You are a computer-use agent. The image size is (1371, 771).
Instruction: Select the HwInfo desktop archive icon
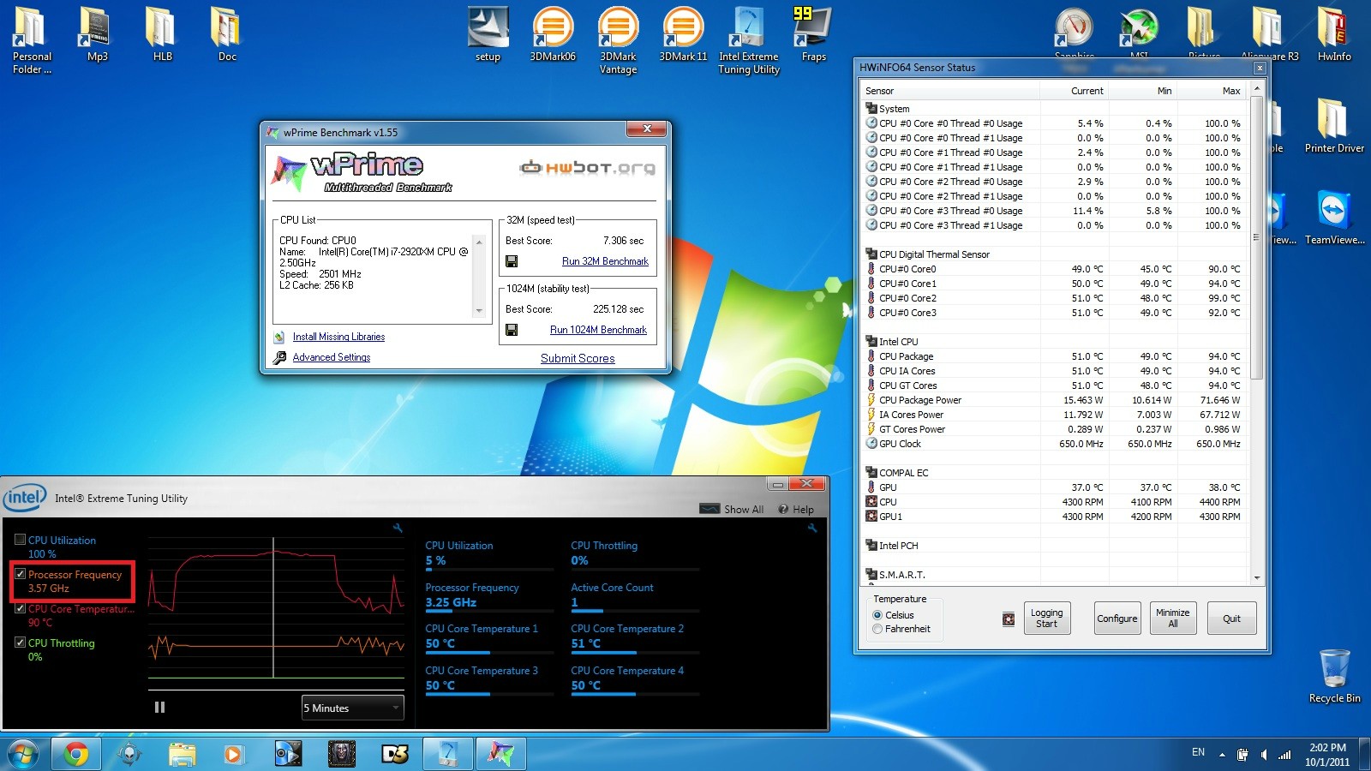tap(1334, 34)
